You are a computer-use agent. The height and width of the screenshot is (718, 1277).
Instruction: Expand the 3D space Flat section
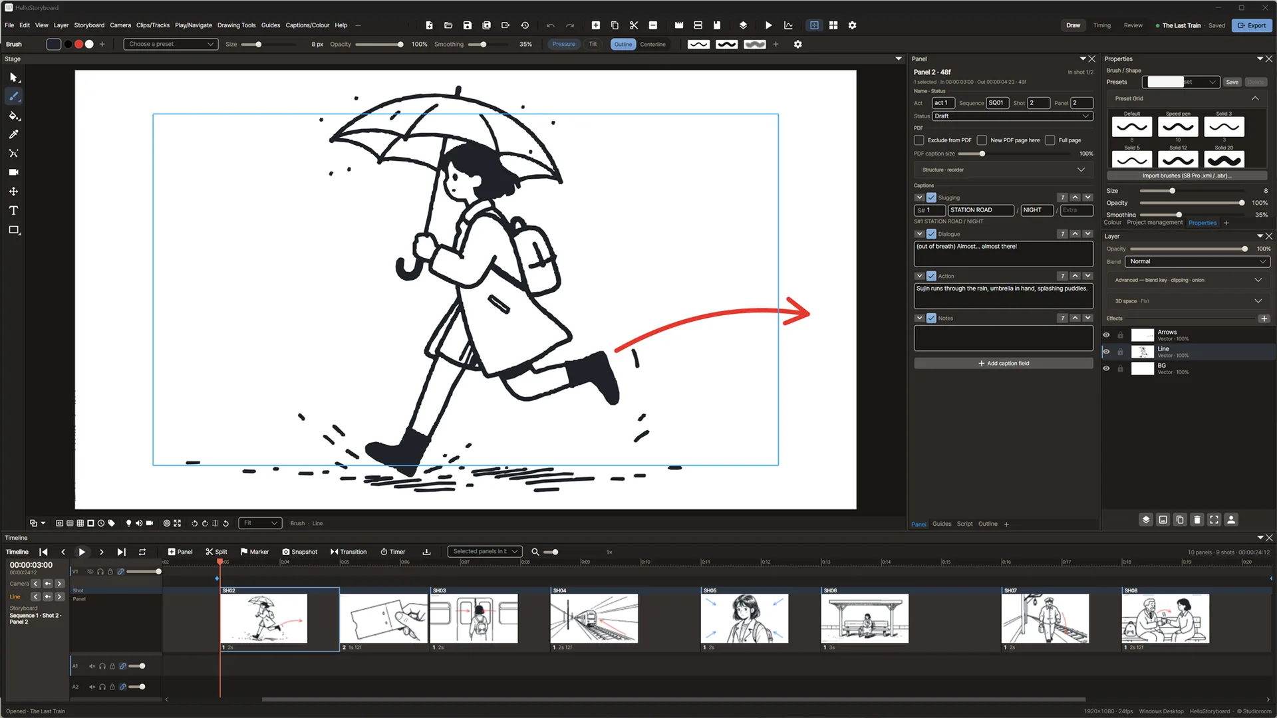coord(1188,301)
